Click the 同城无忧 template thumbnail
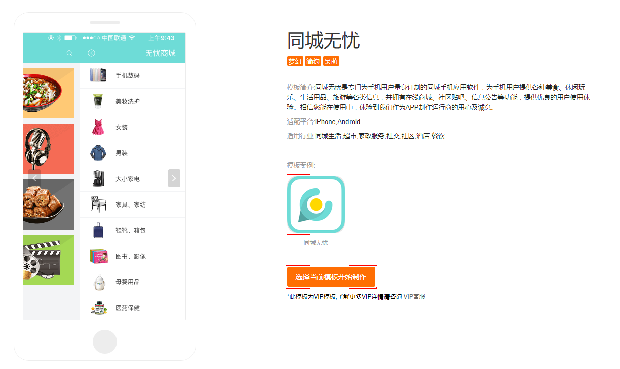This screenshot has width=620, height=369. pos(317,204)
